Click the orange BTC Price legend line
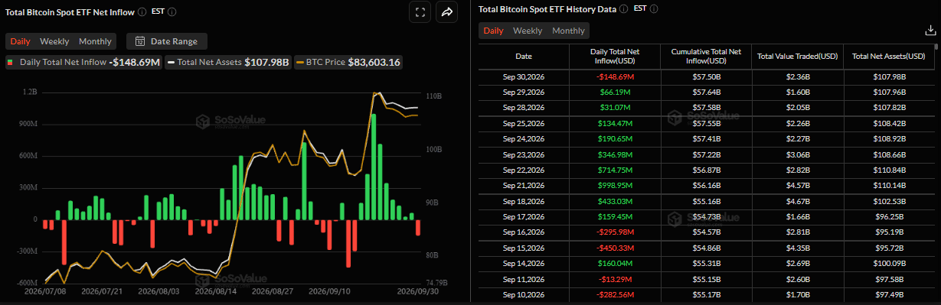The width and height of the screenshot is (941, 305). pos(300,63)
